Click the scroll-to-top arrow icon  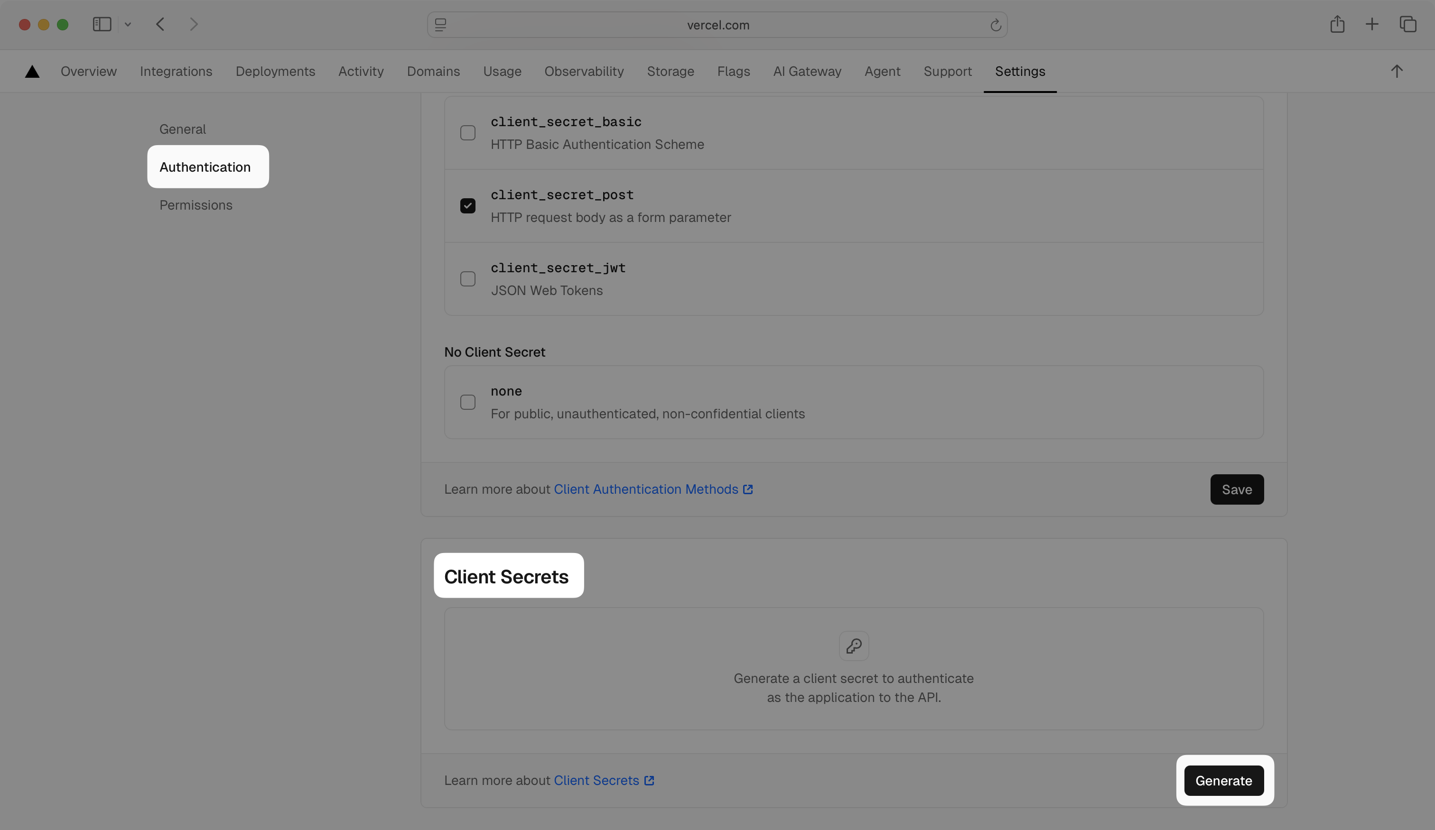click(x=1396, y=71)
